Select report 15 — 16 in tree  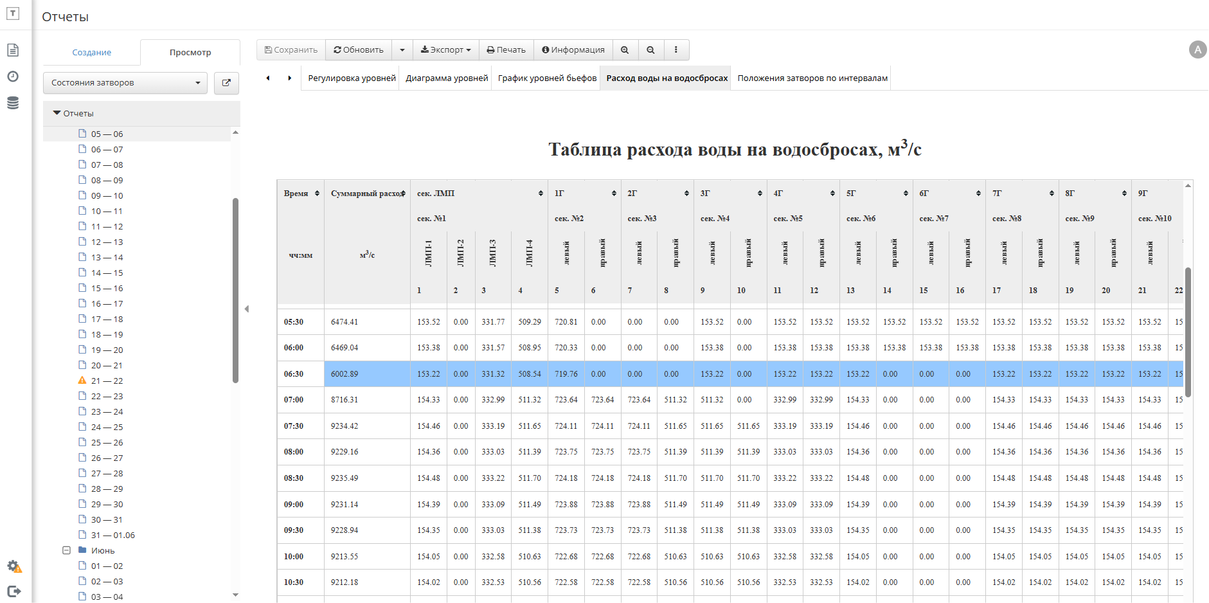point(107,289)
